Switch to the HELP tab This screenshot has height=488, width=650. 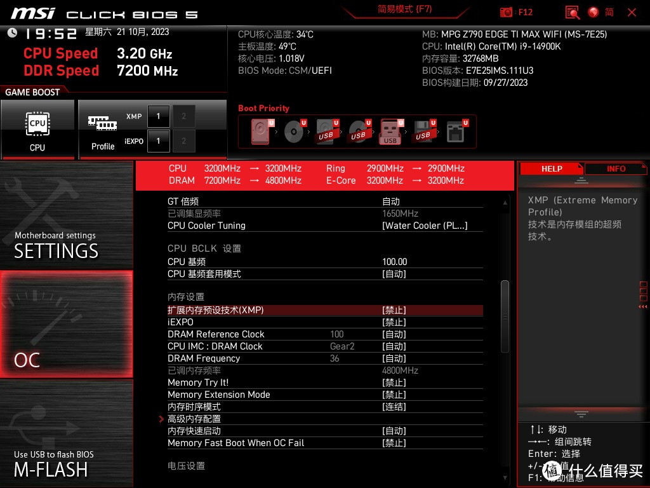(x=551, y=169)
